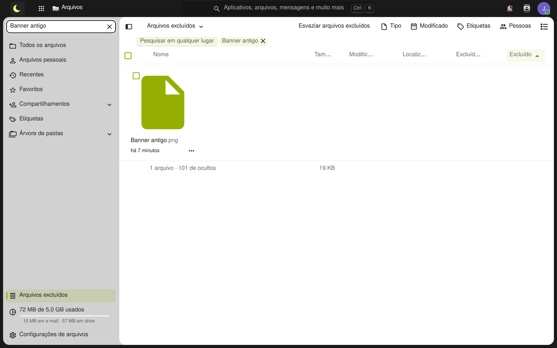Tick the Banner antigo.png checkbox
Image resolution: width=557 pixels, height=348 pixels.
[136, 76]
